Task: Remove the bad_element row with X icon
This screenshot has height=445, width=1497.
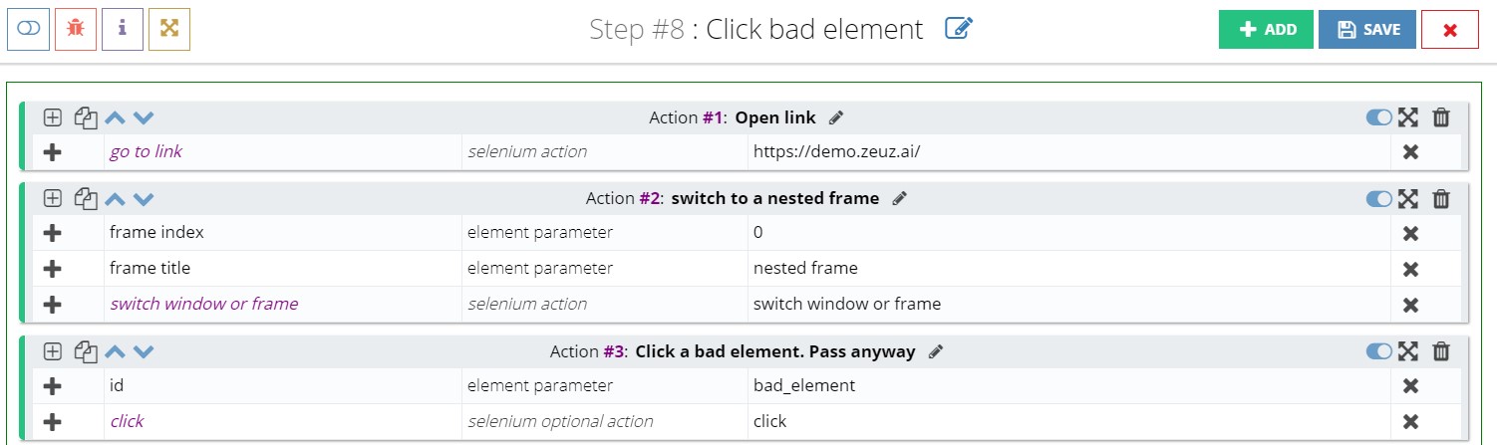Action: click(1410, 385)
